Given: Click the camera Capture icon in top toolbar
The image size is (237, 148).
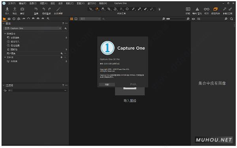Looking at the screenshot, I should tap(22, 9).
